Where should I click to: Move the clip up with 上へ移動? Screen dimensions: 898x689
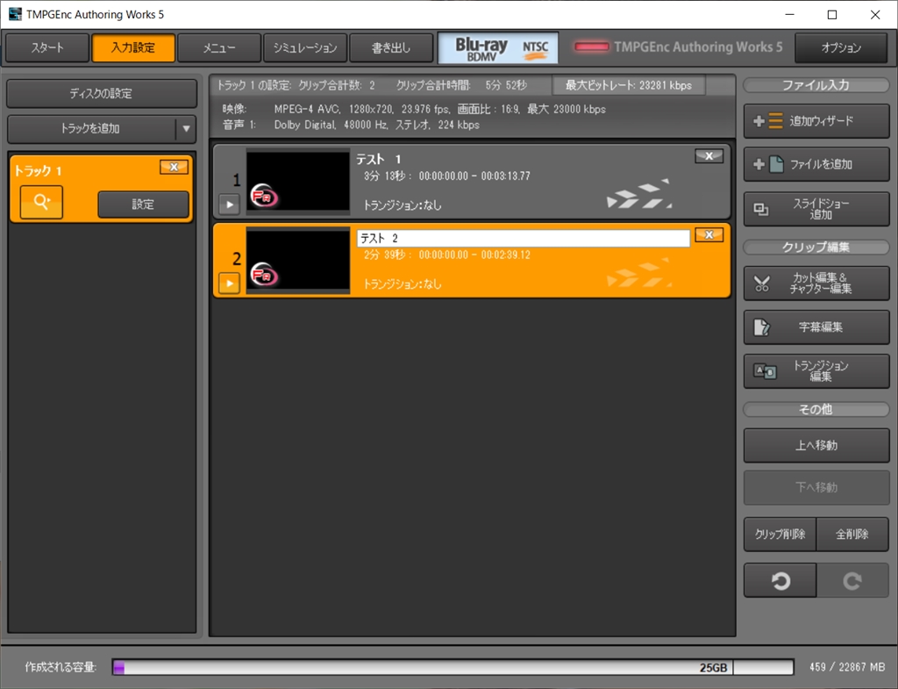click(x=816, y=445)
